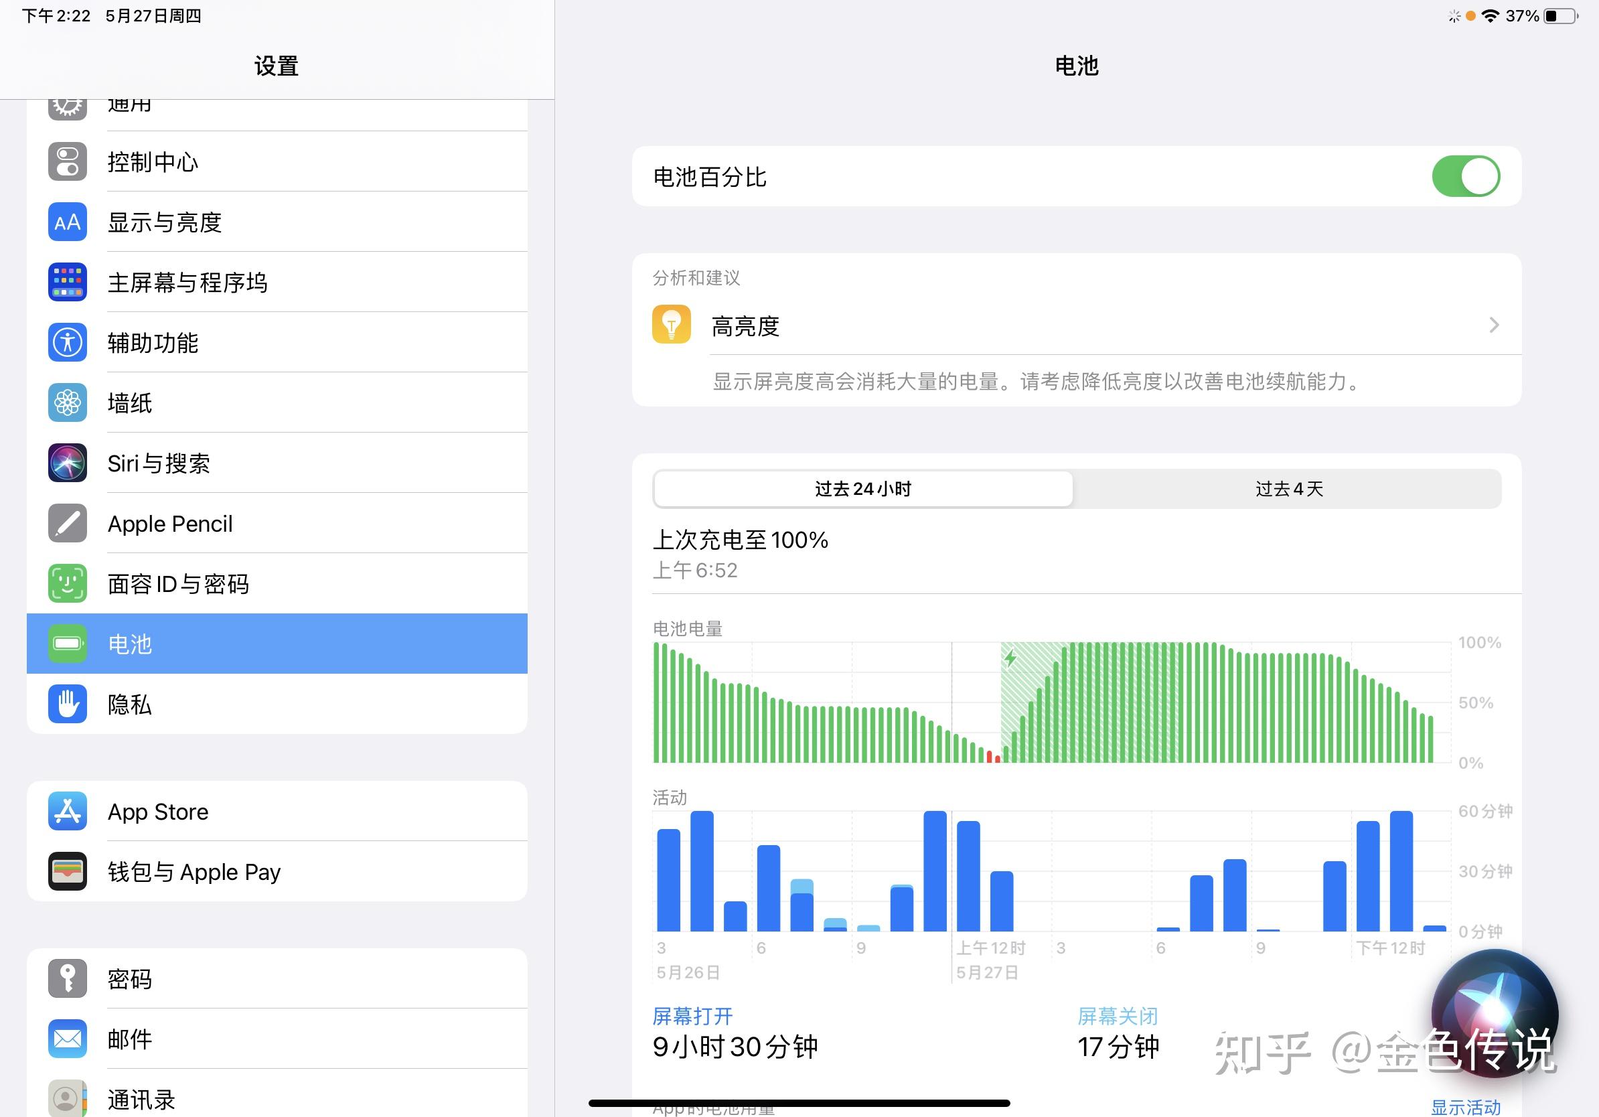1599x1117 pixels.
Task: Tap the 屏幕打开 label
Action: (x=692, y=1016)
